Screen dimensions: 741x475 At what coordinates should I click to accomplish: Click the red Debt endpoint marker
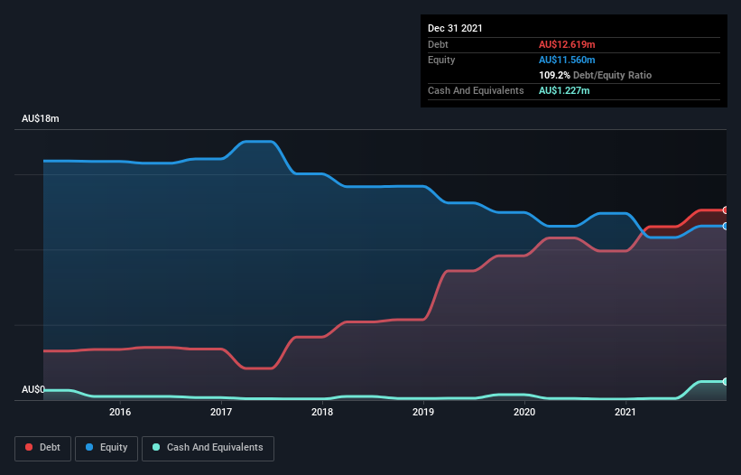point(726,210)
